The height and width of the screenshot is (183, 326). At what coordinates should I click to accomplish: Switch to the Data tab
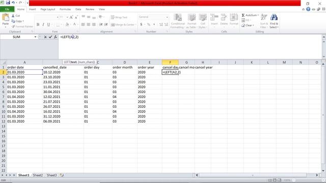pos(78,9)
